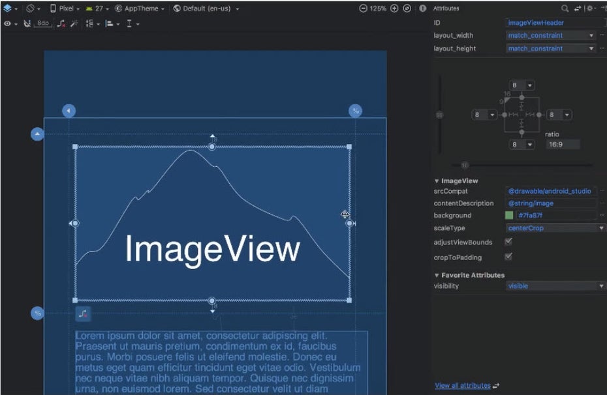
Task: Select the Lorem ipsum TextView
Action: pos(221,362)
